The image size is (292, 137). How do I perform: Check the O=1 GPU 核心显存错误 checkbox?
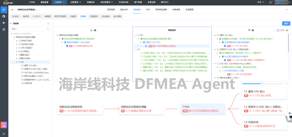click(225, 74)
